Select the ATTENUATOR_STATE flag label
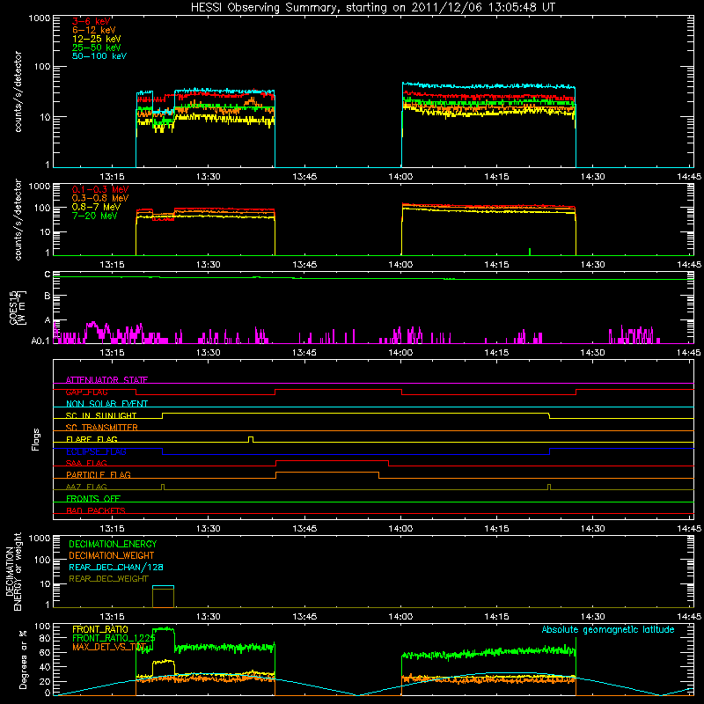This screenshot has height=704, width=704. [x=106, y=380]
